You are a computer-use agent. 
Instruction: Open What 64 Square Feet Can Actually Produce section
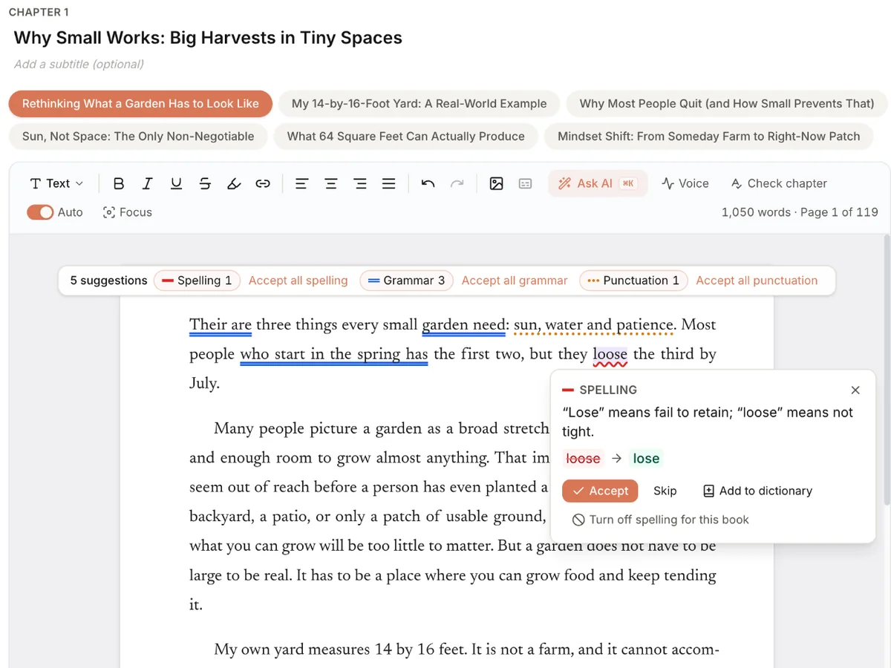406,137
